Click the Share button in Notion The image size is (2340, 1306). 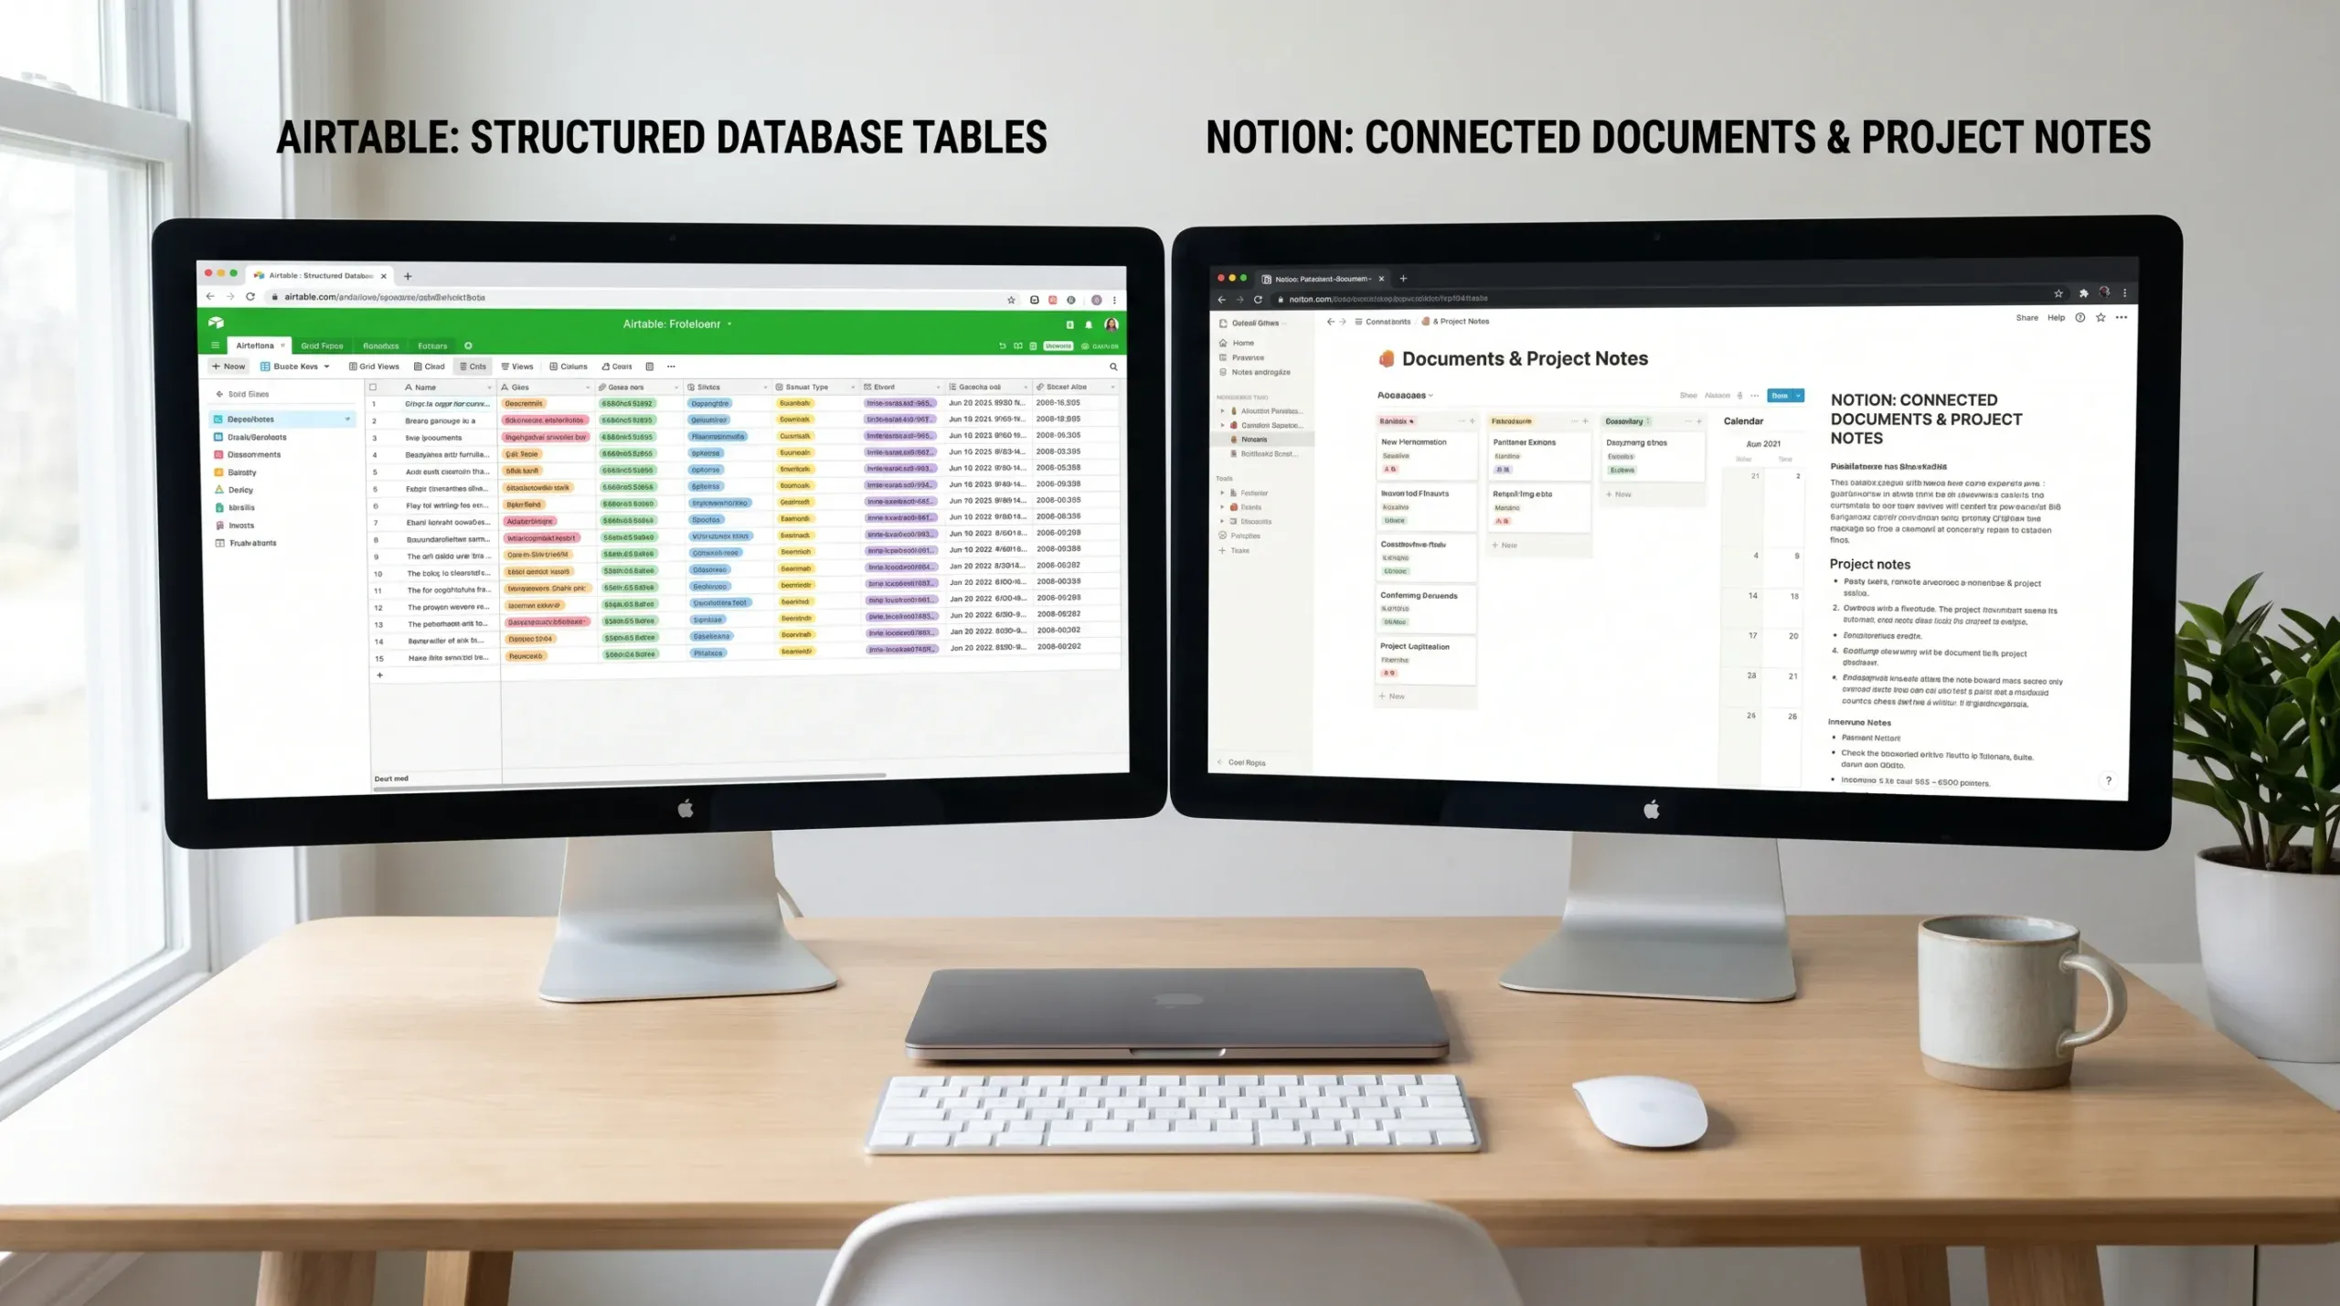click(x=2026, y=318)
